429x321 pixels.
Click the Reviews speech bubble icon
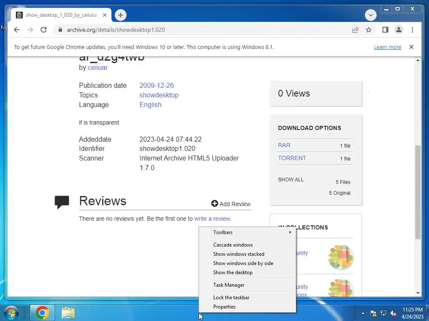tap(62, 202)
